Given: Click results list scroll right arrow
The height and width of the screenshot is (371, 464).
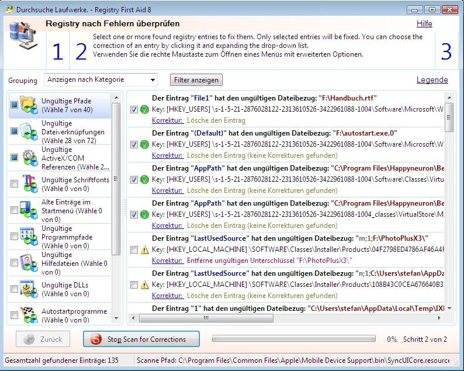Looking at the screenshot, I should click(x=439, y=318).
